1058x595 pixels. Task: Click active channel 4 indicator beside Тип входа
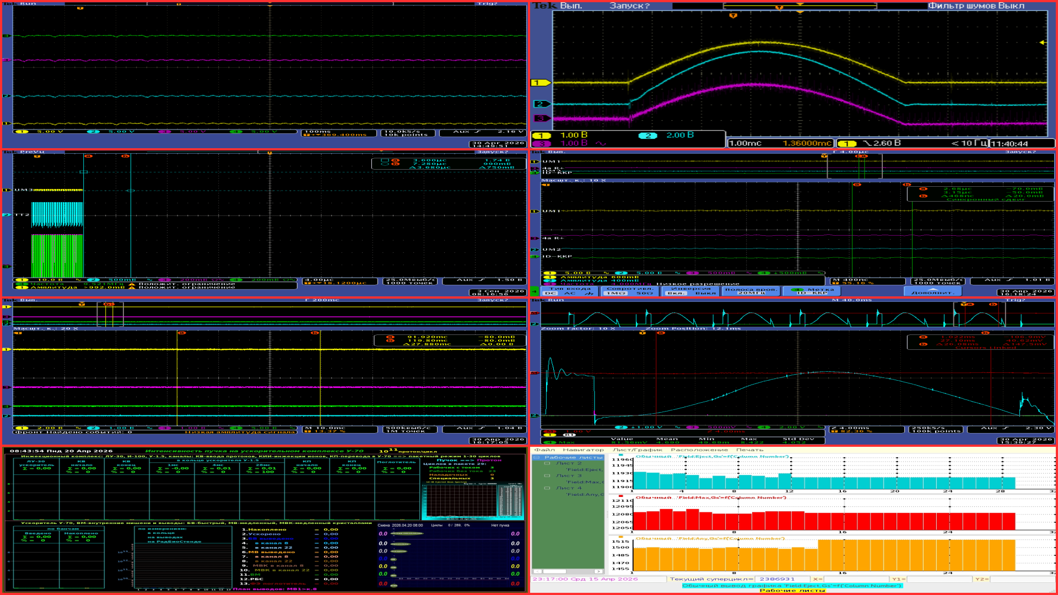tap(535, 291)
